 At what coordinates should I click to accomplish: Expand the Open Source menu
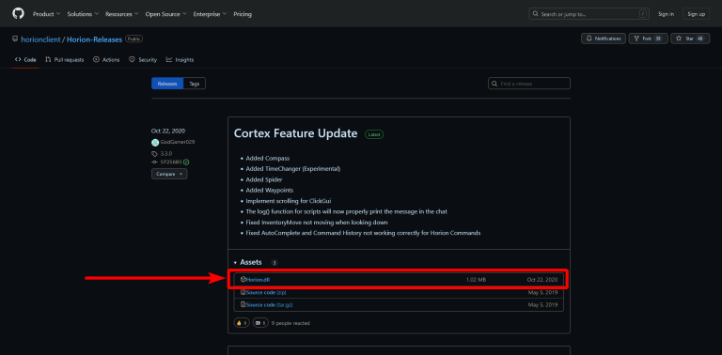[x=165, y=14]
